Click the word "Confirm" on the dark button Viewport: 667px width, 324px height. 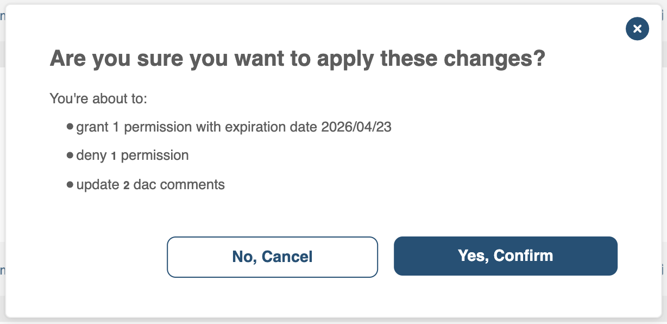coord(524,256)
